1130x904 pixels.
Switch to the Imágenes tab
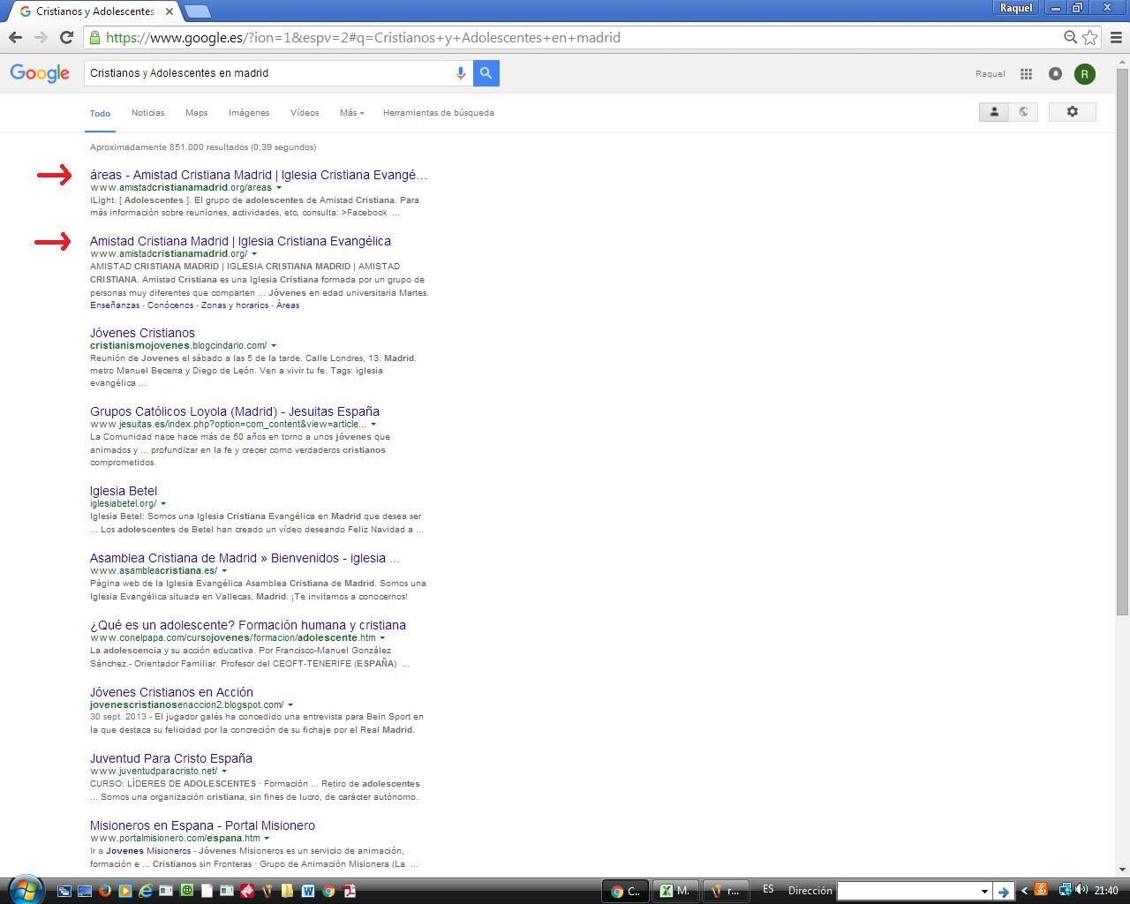click(x=249, y=113)
